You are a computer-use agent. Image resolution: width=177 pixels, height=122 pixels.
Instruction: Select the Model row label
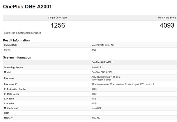coord(7,72)
